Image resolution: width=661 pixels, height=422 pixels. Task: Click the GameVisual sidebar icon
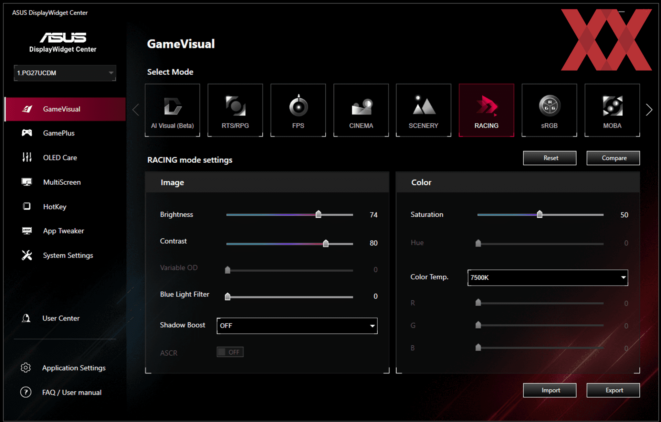(27, 109)
